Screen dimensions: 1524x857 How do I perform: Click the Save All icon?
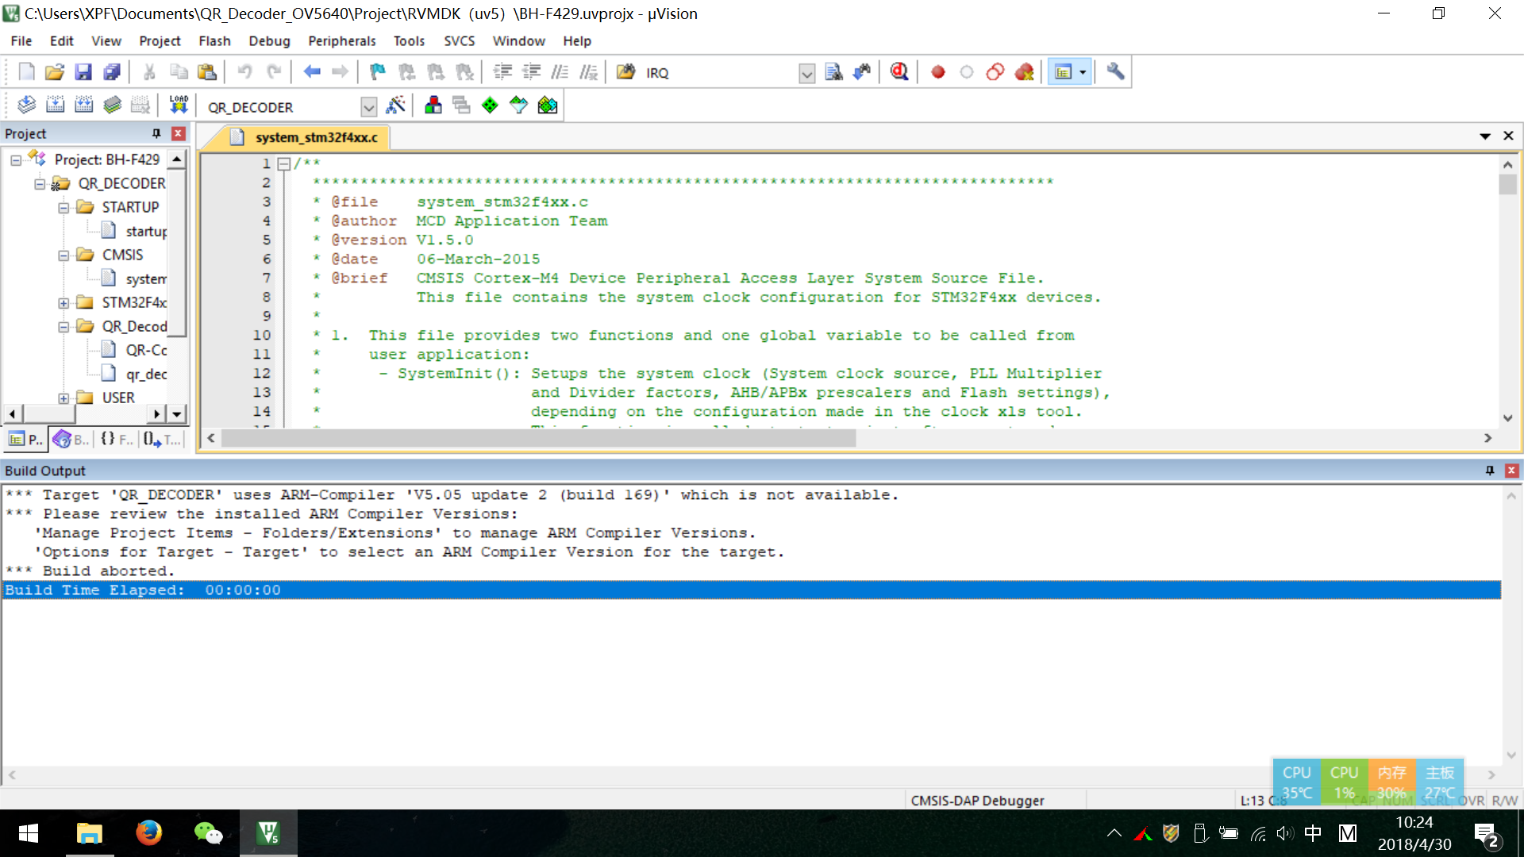coord(112,72)
